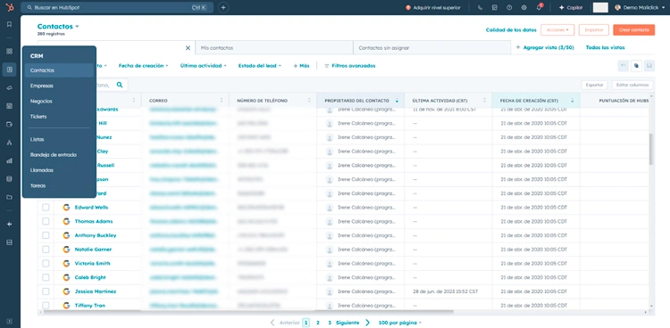The width and height of the screenshot is (670, 328).
Task: Sort by the Correo column header
Action: (185, 101)
